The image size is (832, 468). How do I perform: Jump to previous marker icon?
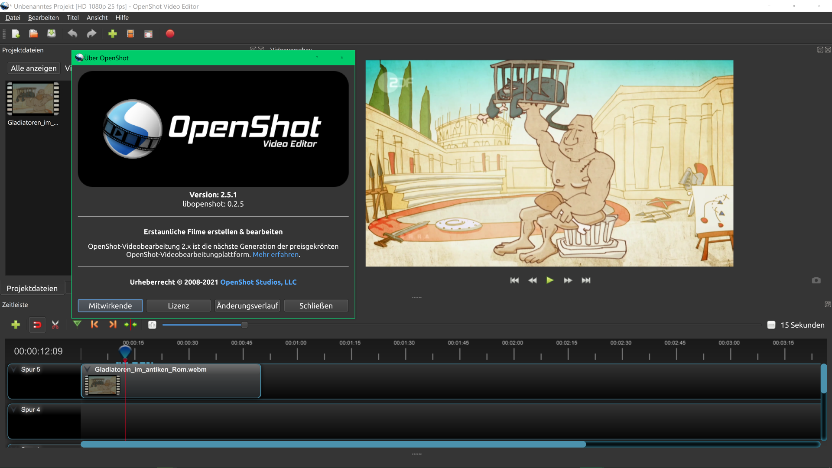coord(94,324)
